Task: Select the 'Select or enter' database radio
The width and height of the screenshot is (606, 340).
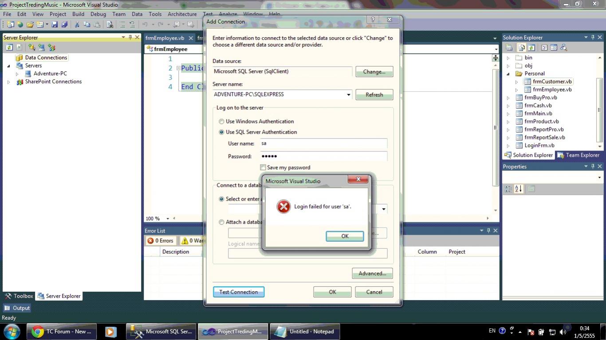Action: (221, 199)
